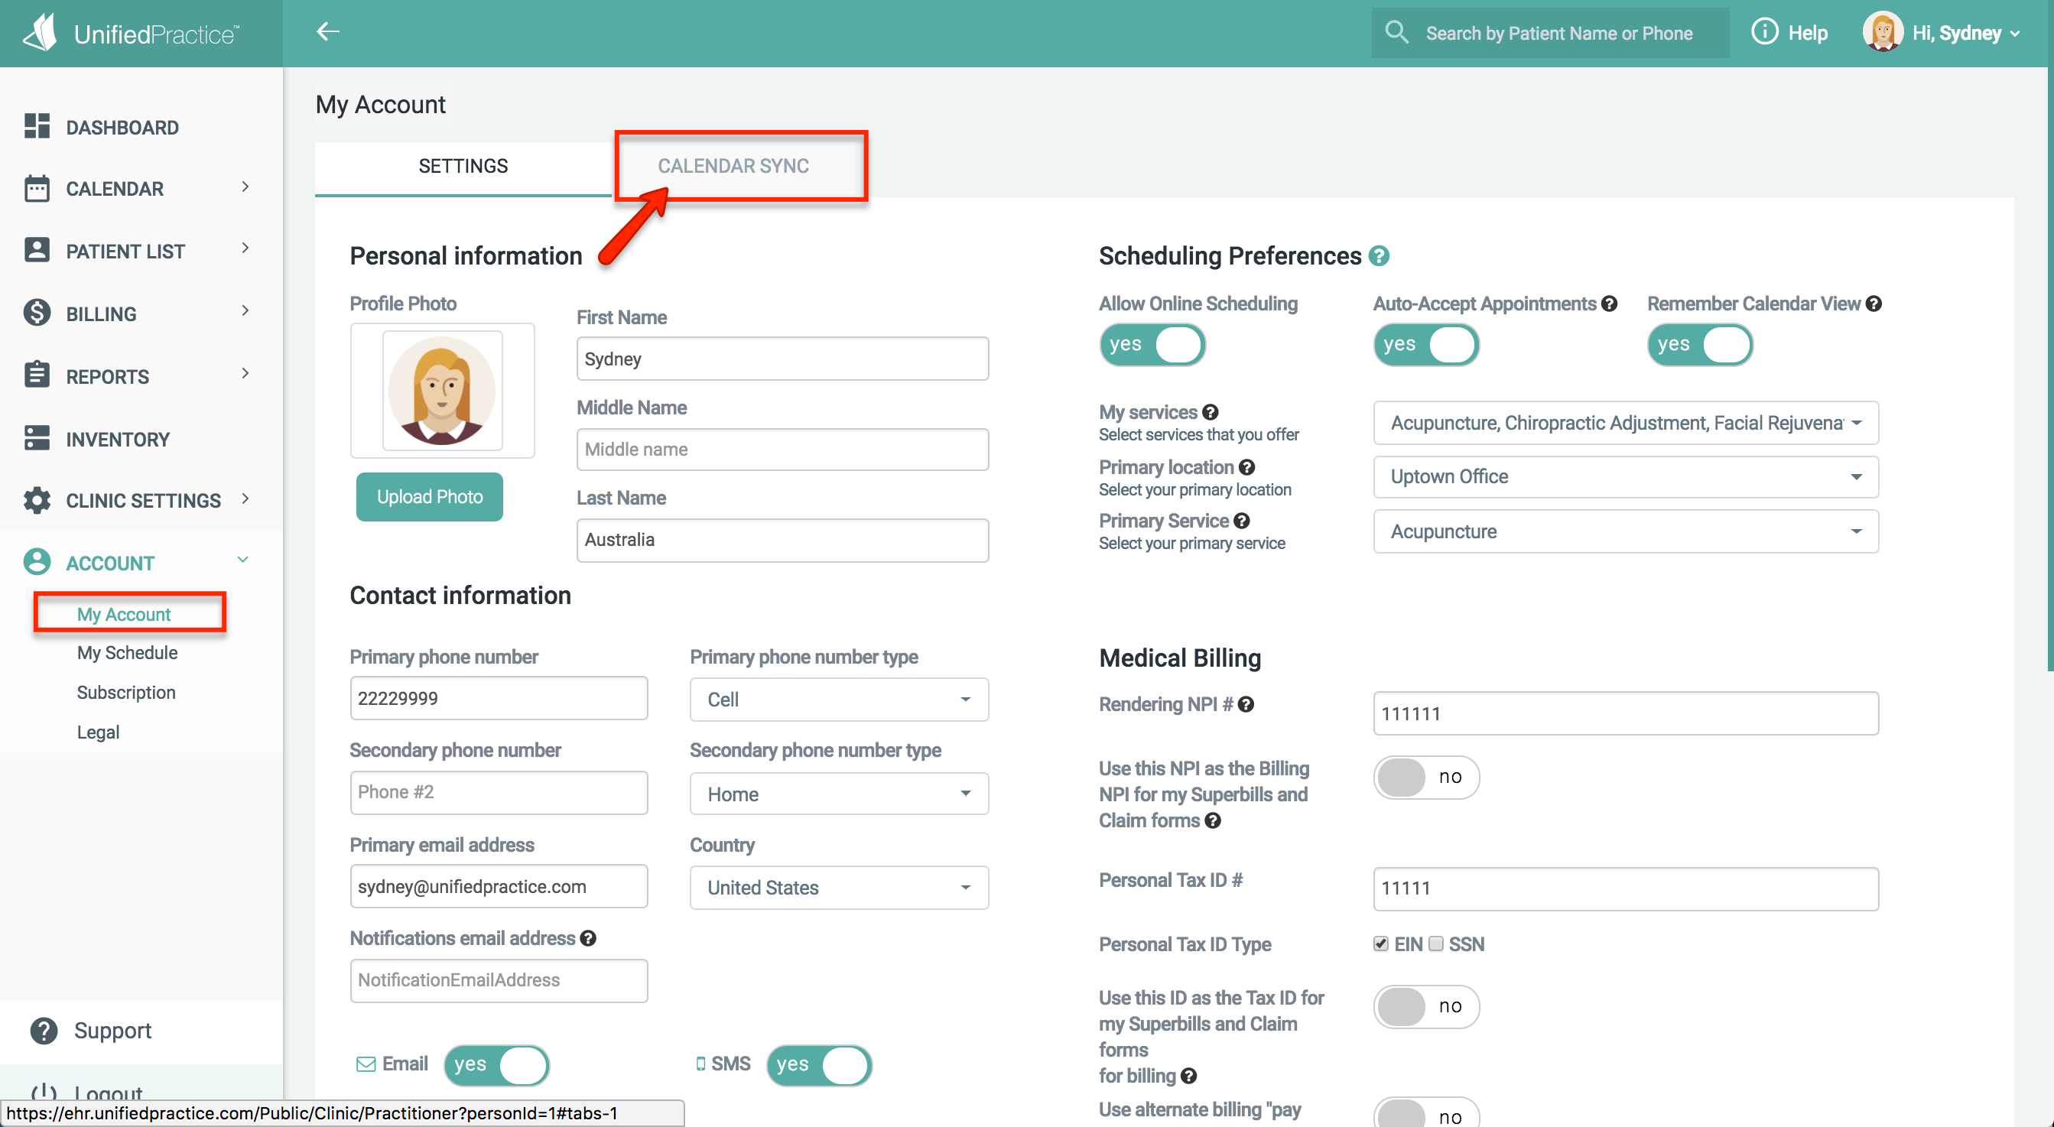Expand the Country dropdown

coord(838,888)
